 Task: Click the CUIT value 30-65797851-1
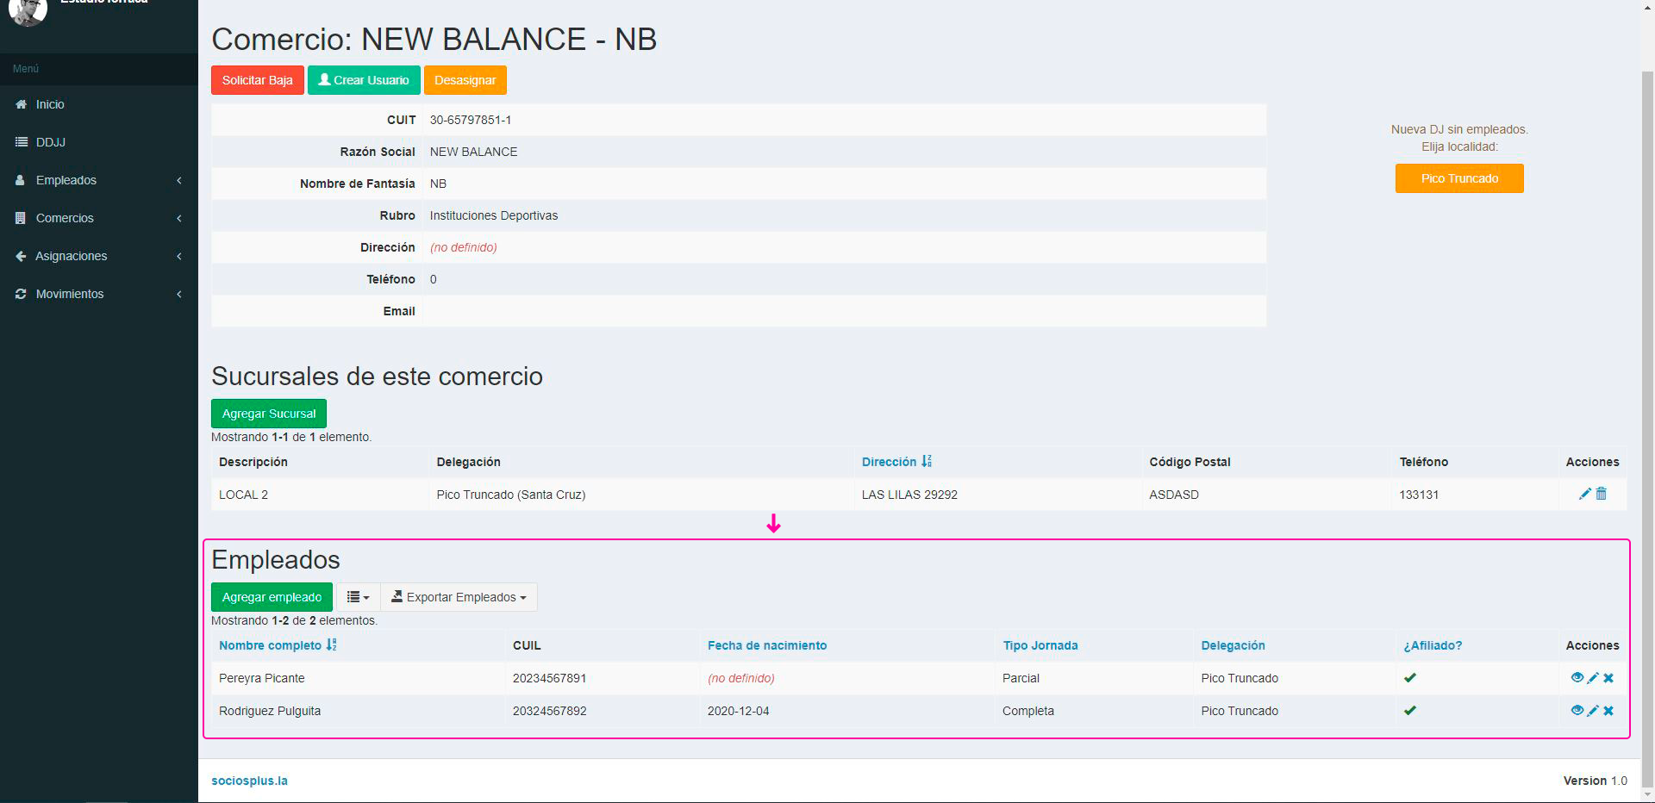(x=471, y=120)
